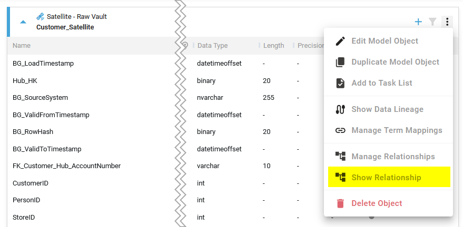Select Manage Term Mappings menu item

click(397, 130)
